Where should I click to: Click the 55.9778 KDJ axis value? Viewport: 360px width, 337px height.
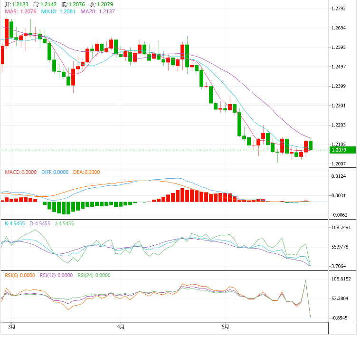pos(340,247)
